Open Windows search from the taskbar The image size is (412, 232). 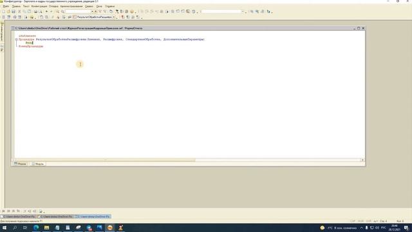click(15, 227)
